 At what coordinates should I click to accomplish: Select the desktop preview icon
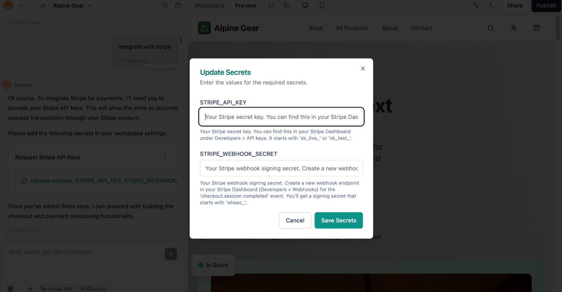[x=305, y=6]
